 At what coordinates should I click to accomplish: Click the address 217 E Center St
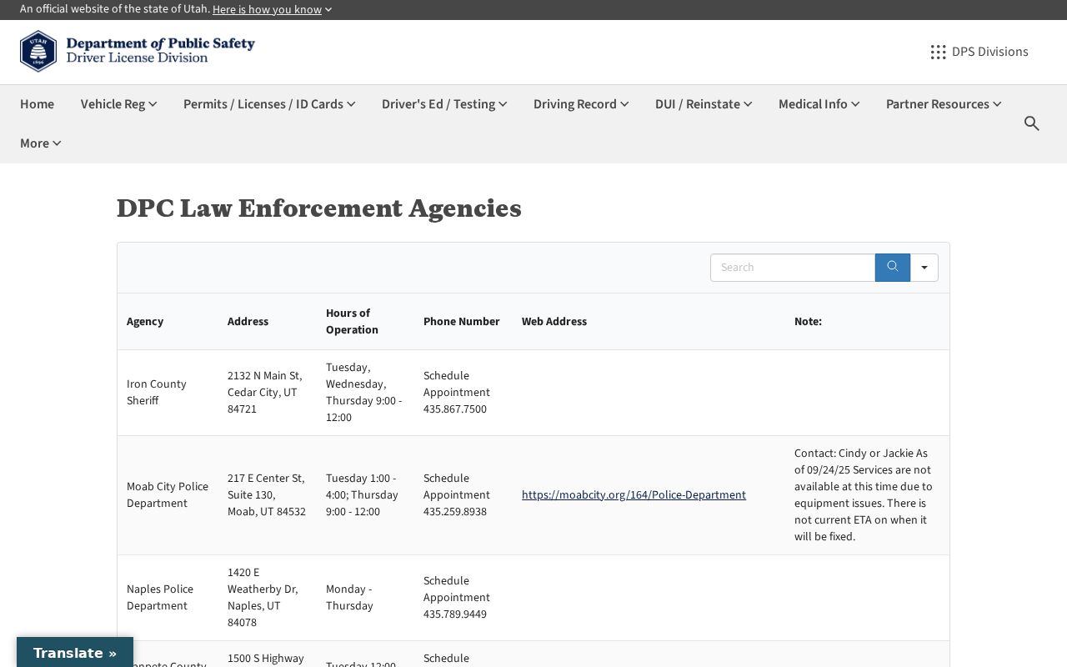[x=267, y=495]
